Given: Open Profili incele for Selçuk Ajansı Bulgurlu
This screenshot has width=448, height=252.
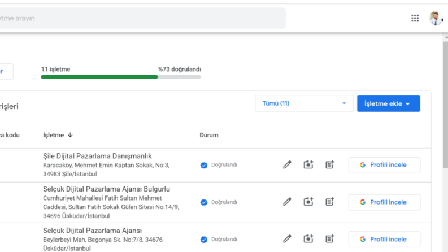Looking at the screenshot, I should click(x=384, y=202).
